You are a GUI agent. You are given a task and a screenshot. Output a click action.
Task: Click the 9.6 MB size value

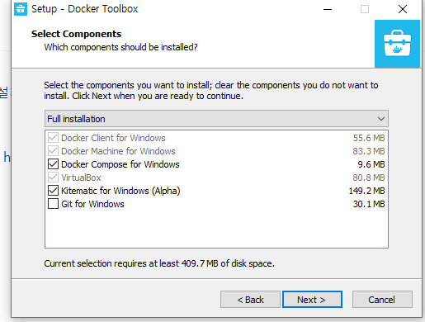point(371,164)
